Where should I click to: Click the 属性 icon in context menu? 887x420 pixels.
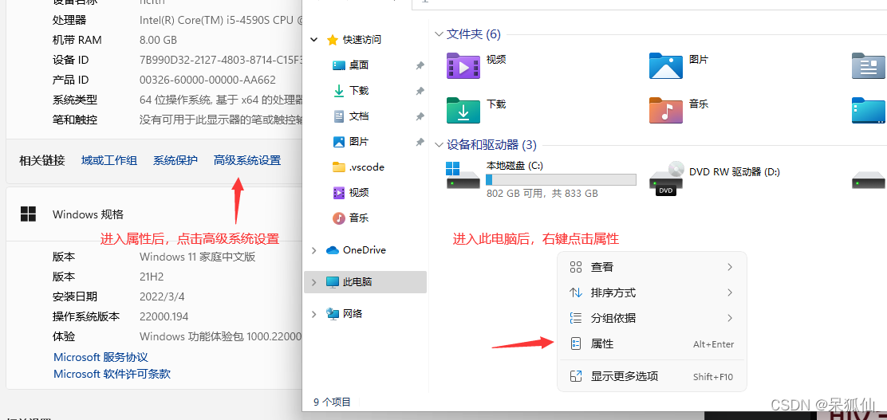(x=576, y=343)
